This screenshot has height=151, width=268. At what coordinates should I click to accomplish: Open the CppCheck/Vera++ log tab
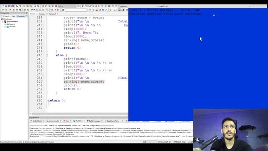[113, 121]
